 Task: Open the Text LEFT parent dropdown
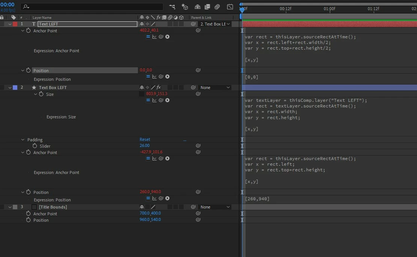click(215, 24)
